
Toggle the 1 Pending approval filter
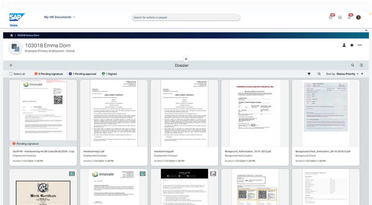(82, 74)
